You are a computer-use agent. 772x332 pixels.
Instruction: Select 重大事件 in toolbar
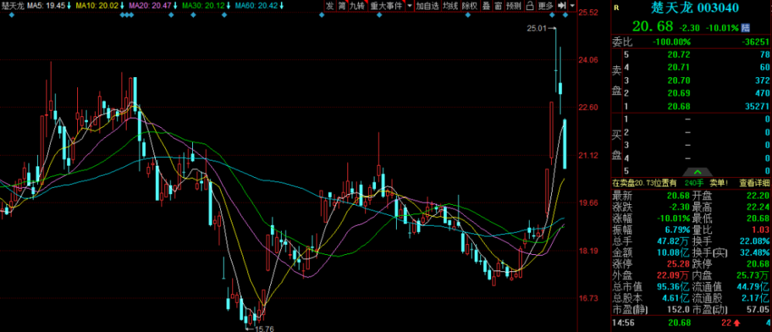point(386,5)
